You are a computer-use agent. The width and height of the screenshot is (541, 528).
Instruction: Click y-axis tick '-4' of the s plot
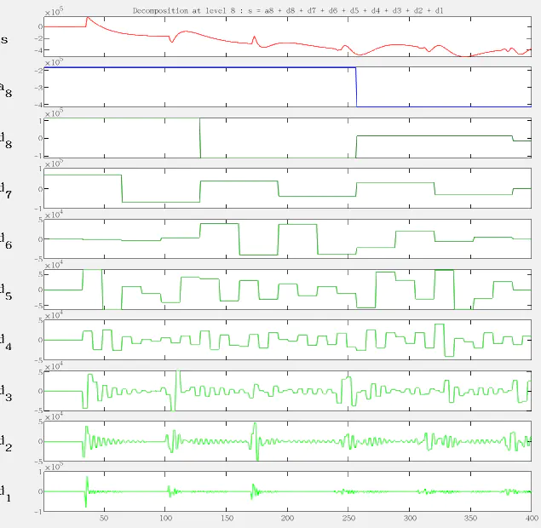38,50
